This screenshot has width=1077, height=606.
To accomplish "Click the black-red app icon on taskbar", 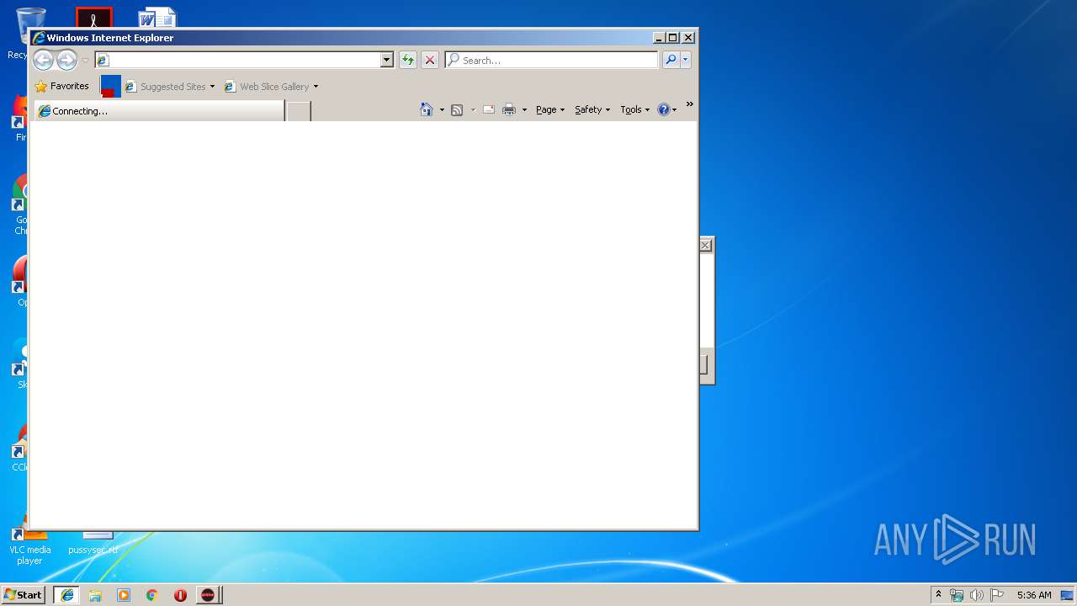I will [x=208, y=595].
